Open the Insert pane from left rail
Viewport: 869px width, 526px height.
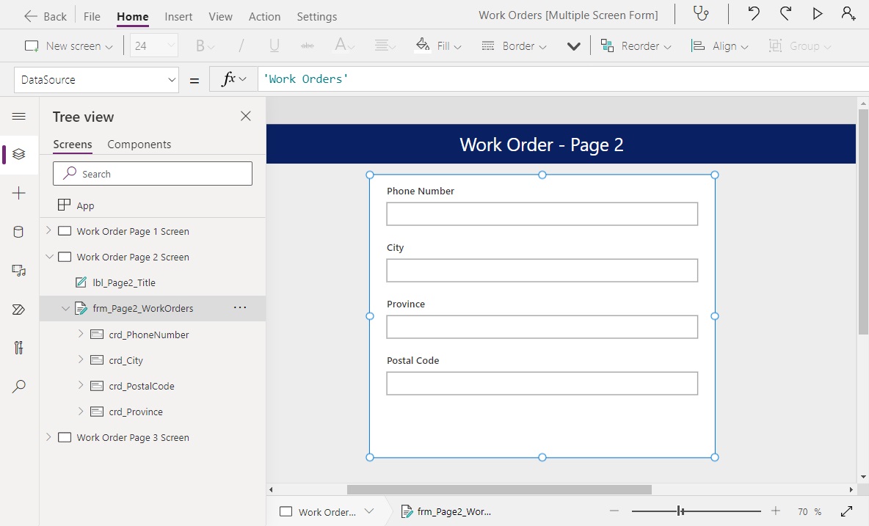point(19,193)
